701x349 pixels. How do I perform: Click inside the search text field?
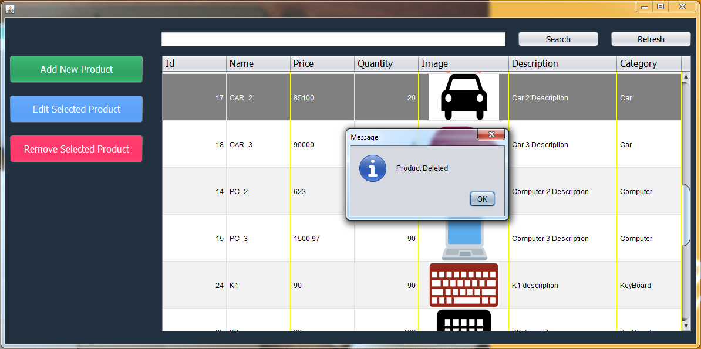click(x=333, y=39)
